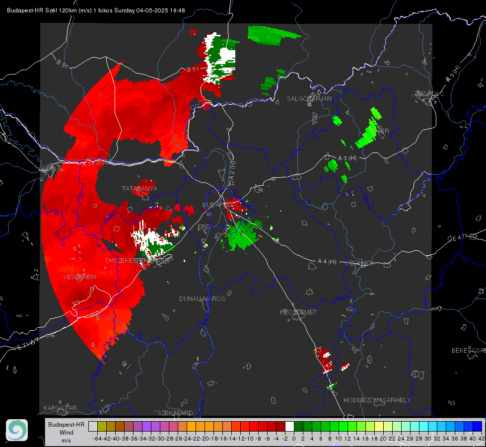
Task: Select the EGER city label
Action: coord(380,131)
